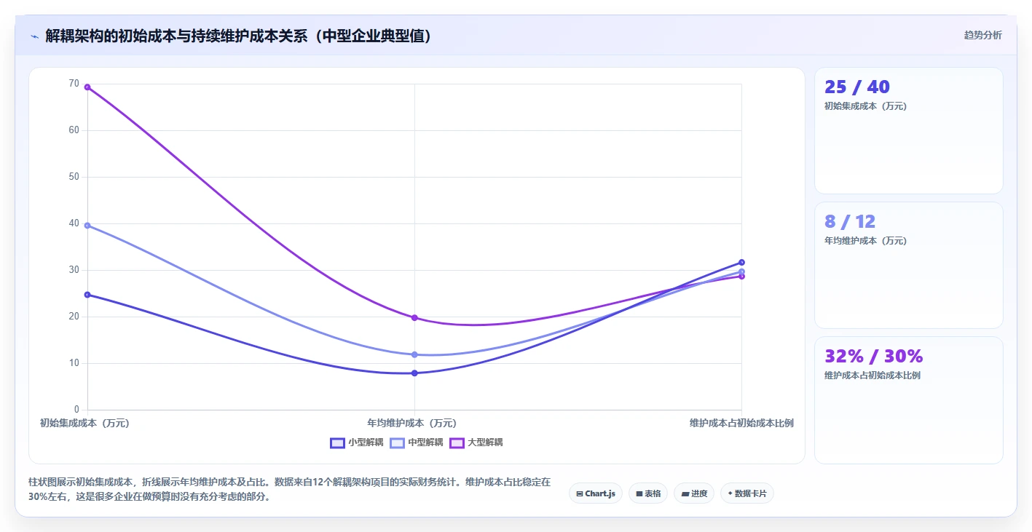Click the 中型解耦 point at 年均维护成本
The width and height of the screenshot is (1032, 532).
[x=414, y=354]
